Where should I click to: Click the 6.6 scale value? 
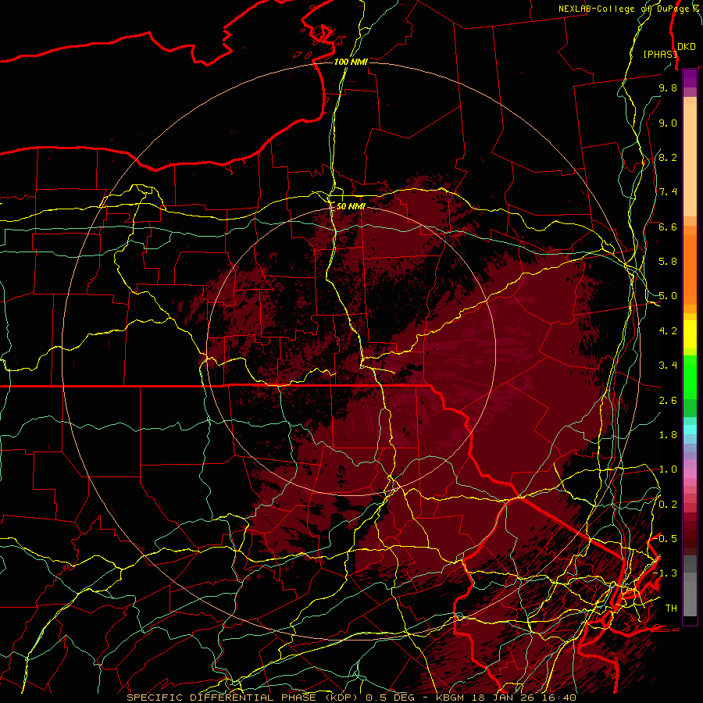tap(668, 227)
